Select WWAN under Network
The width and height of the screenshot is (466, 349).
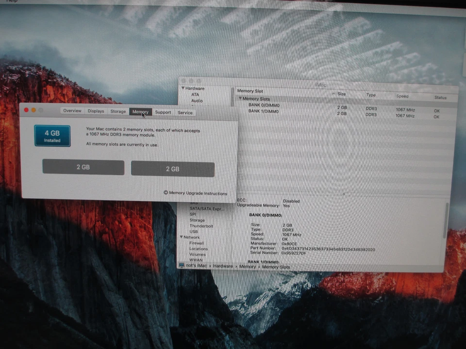(x=196, y=260)
